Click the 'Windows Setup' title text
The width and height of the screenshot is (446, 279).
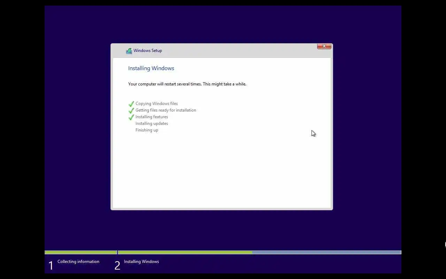(x=148, y=51)
